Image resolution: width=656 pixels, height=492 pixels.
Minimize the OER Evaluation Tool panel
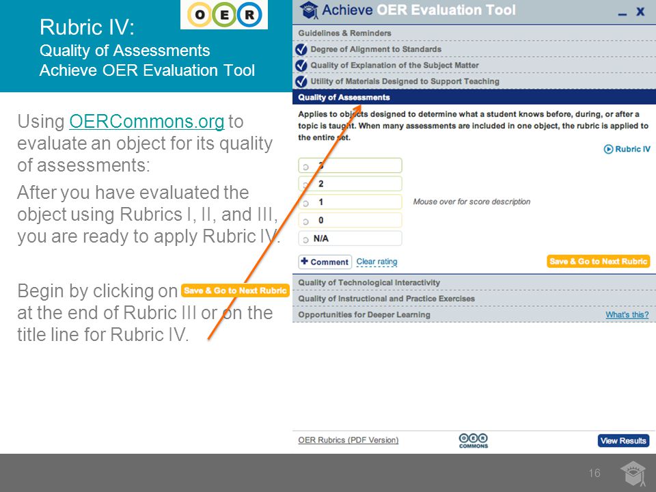pyautogui.click(x=623, y=14)
